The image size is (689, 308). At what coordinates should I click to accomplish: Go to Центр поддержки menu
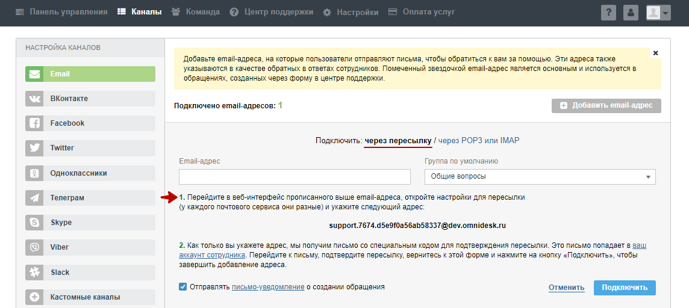(272, 12)
